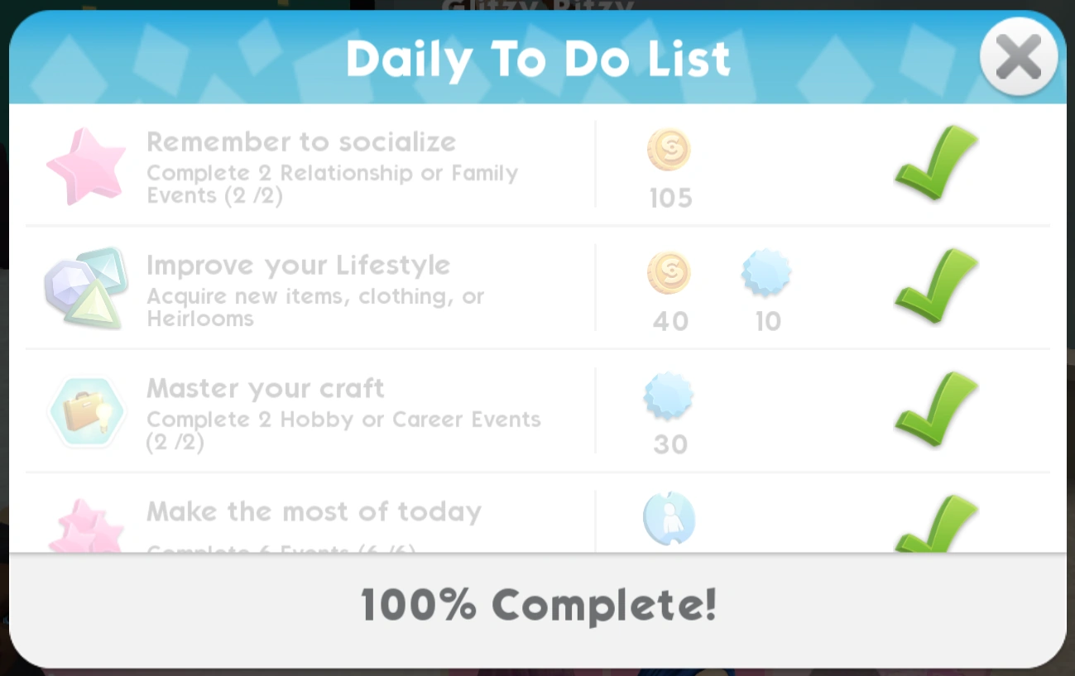Tap the Daily To Do List header title

538,59
